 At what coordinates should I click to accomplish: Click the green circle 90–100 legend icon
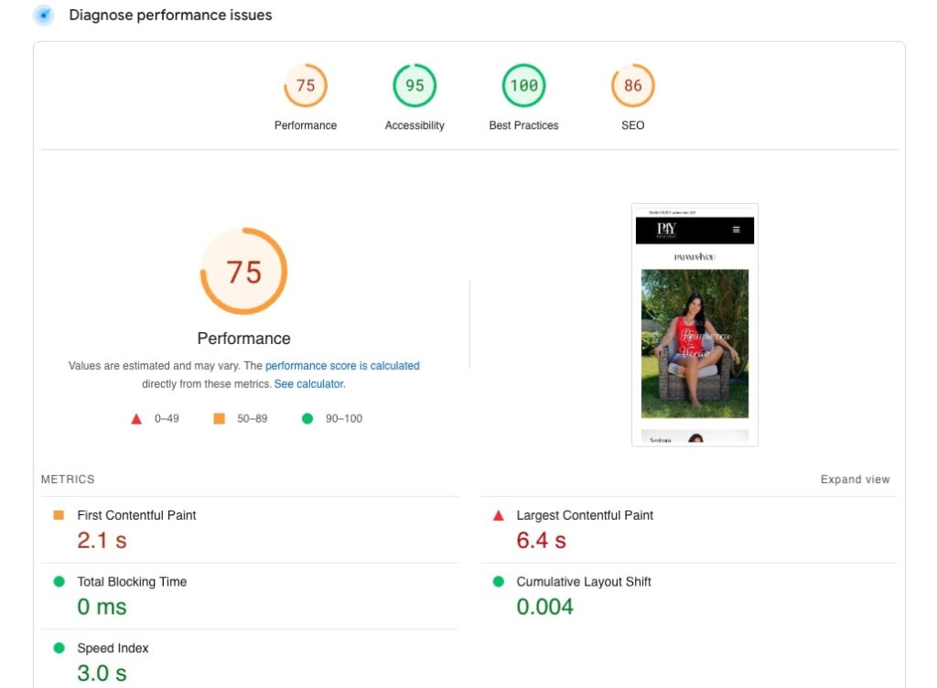(307, 419)
